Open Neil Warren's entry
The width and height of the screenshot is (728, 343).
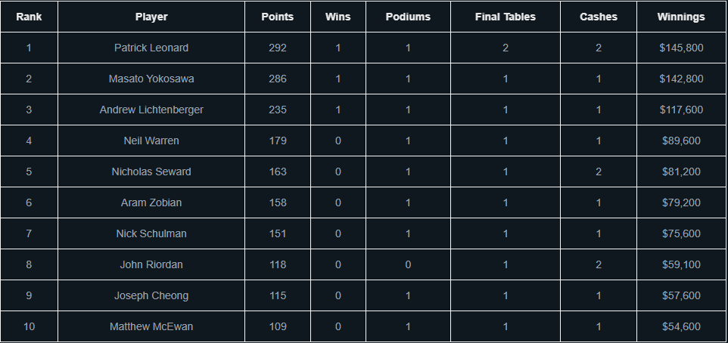pos(151,141)
